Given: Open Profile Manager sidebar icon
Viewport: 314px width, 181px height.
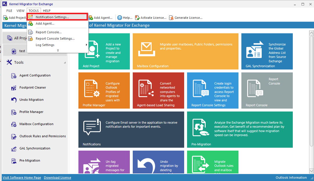Looking at the screenshot, I should [14, 112].
